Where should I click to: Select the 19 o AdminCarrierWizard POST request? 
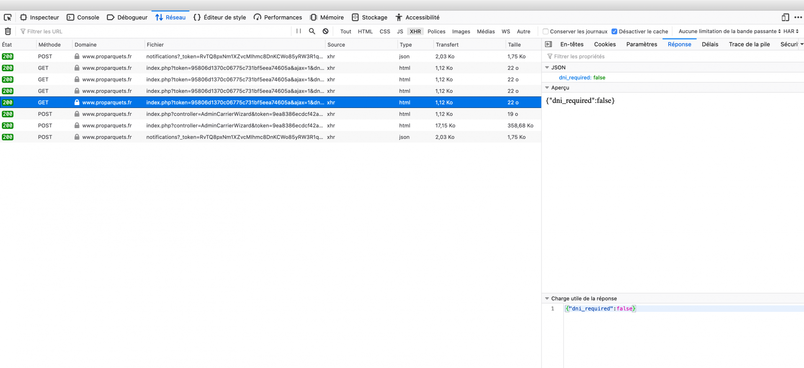pos(271,114)
